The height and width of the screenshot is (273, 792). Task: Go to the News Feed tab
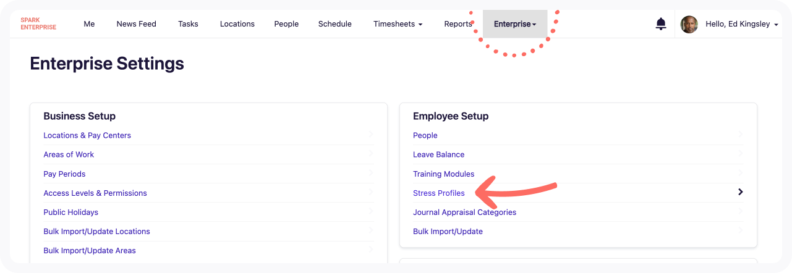(x=137, y=24)
